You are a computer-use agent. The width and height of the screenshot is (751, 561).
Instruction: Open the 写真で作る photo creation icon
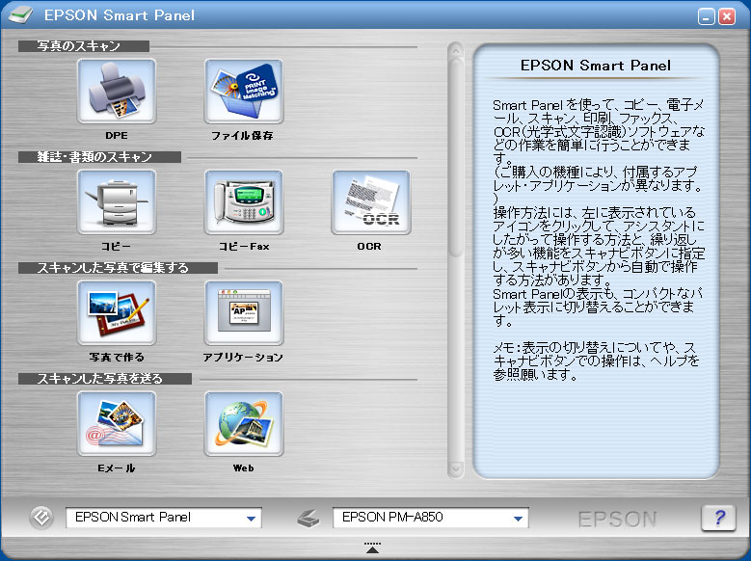coord(117,313)
